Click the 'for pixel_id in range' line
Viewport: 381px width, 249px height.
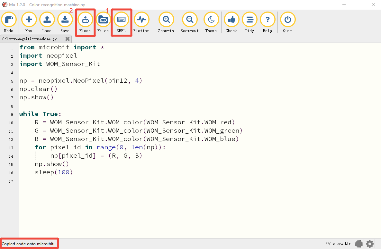click(x=100, y=147)
